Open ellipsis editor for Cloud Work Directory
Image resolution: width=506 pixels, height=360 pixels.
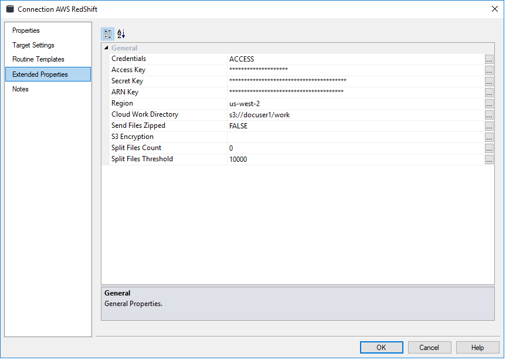click(489, 115)
